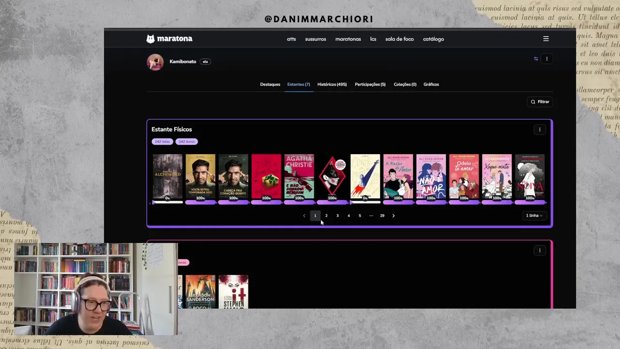
Task: Go to shelf page 4
Action: click(x=348, y=216)
